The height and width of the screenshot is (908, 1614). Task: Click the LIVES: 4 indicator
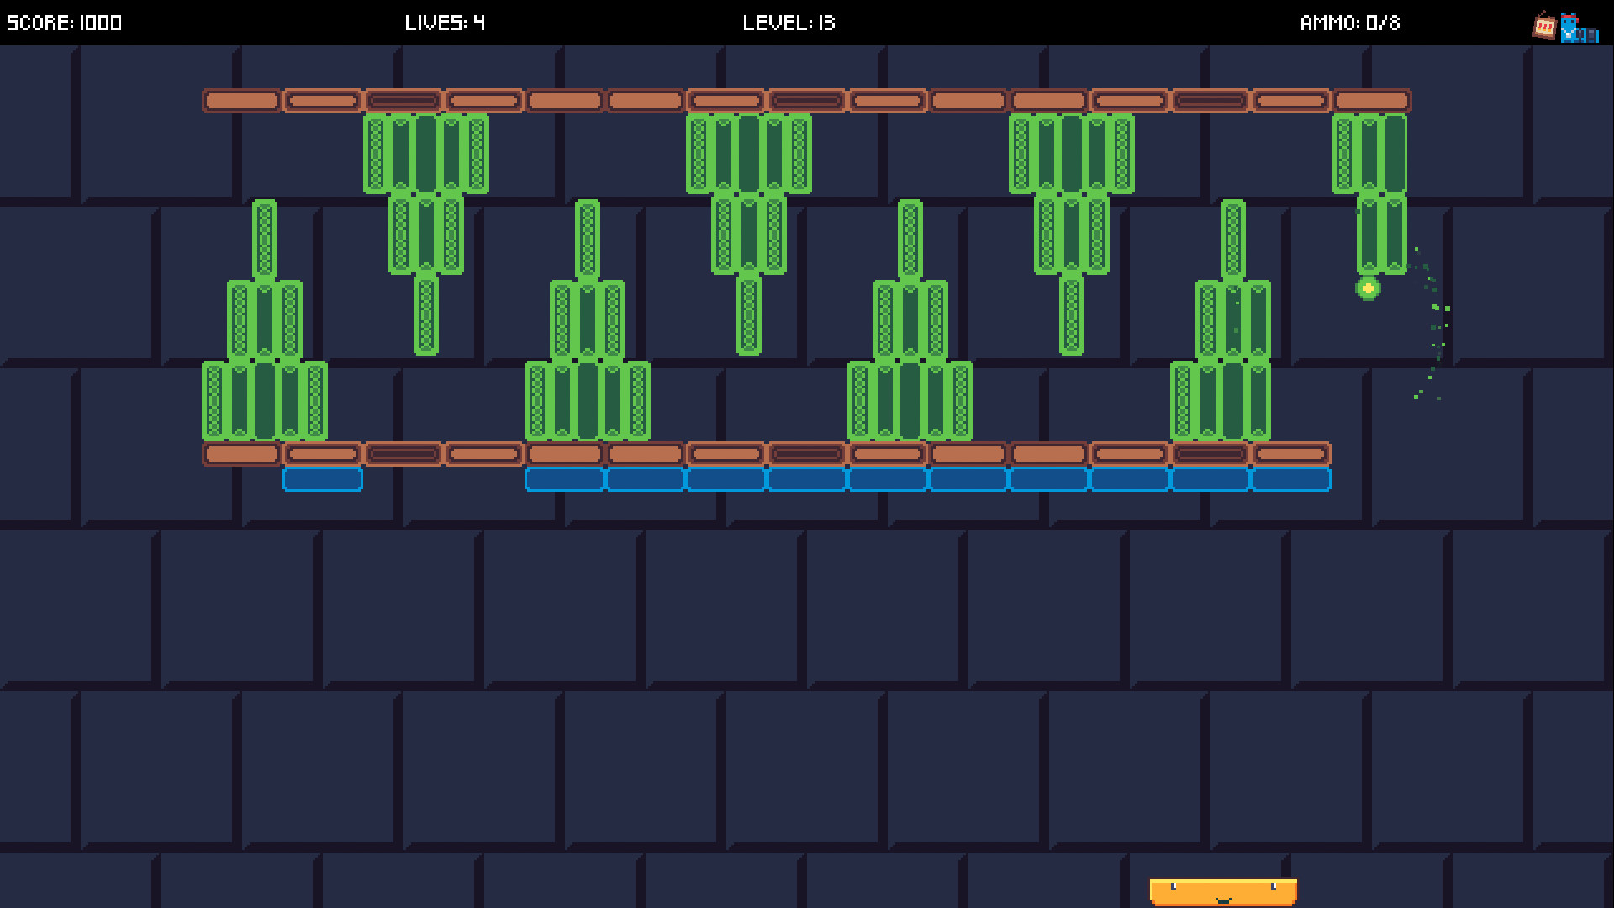(x=446, y=23)
